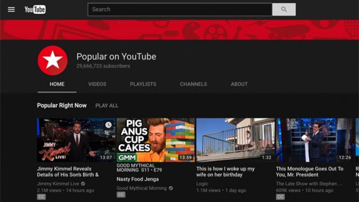Open title This Monologue Goes Out To You
Image resolution: width=359 pixels, height=202 pixels.
pos(310,172)
